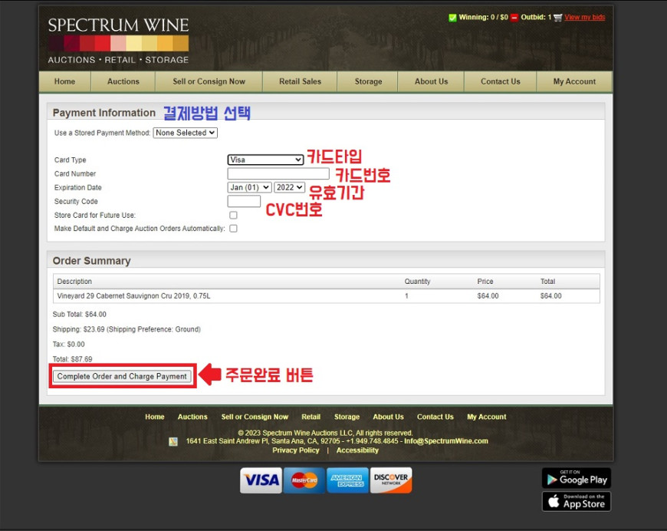Click the MasterCard logo
667x531 pixels.
304,480
